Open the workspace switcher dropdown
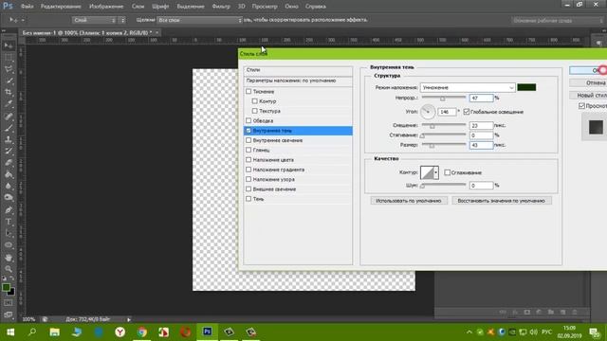The width and height of the screenshot is (607, 341). pyautogui.click(x=557, y=20)
